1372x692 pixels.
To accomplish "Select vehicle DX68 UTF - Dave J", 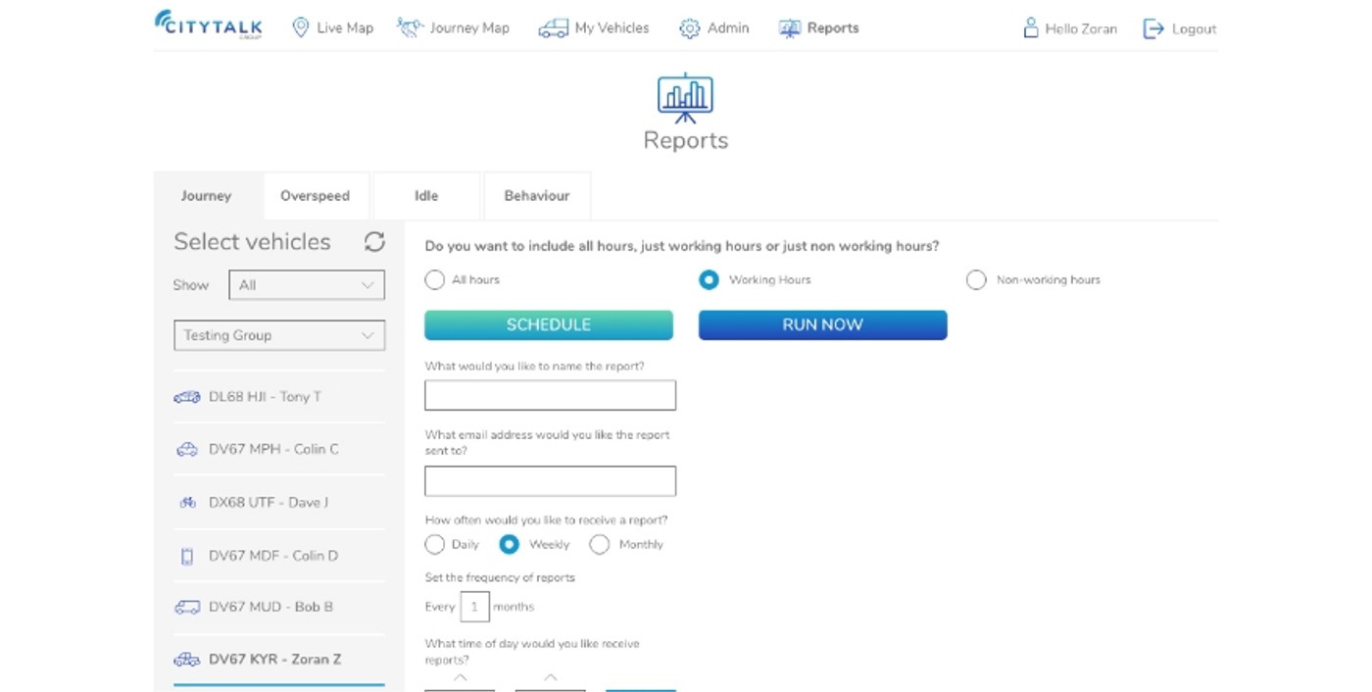I will coord(279,503).
